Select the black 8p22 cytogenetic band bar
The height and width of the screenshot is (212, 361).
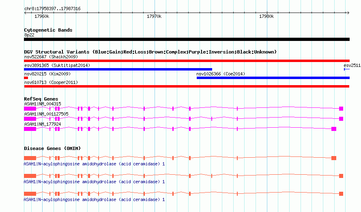click(x=187, y=39)
